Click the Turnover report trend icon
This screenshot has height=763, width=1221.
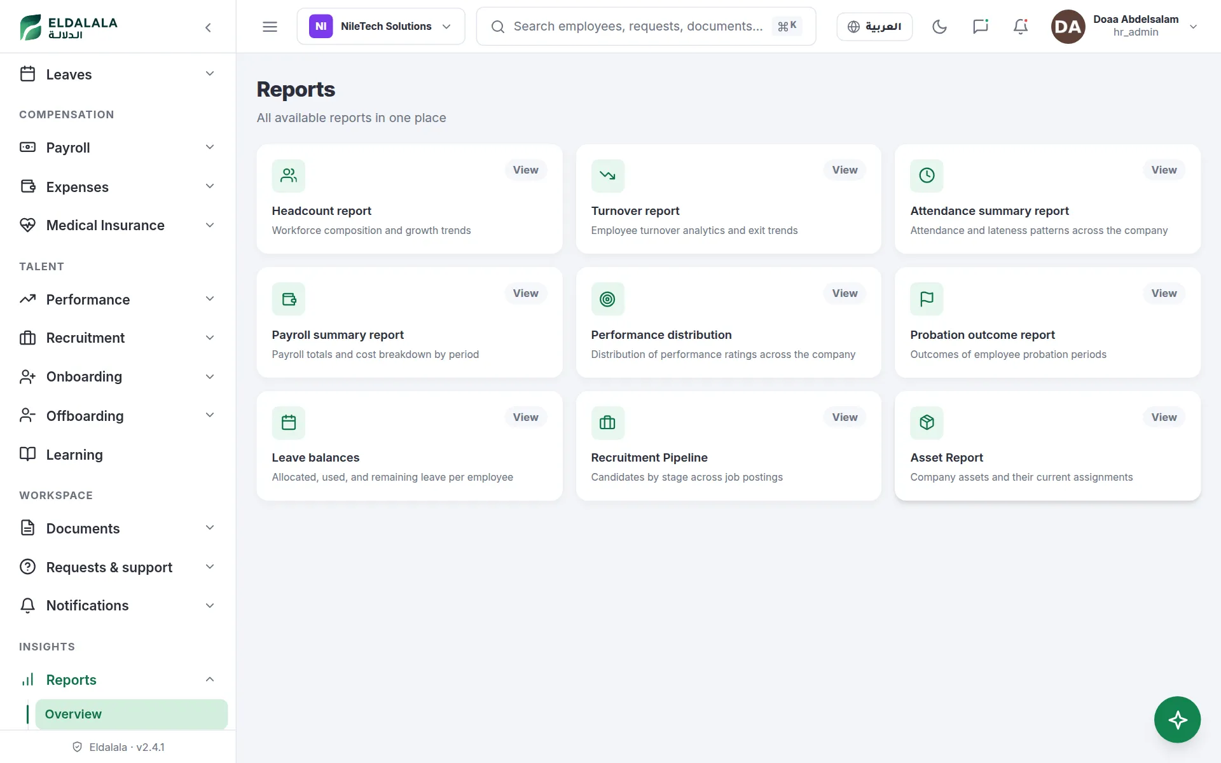click(607, 175)
